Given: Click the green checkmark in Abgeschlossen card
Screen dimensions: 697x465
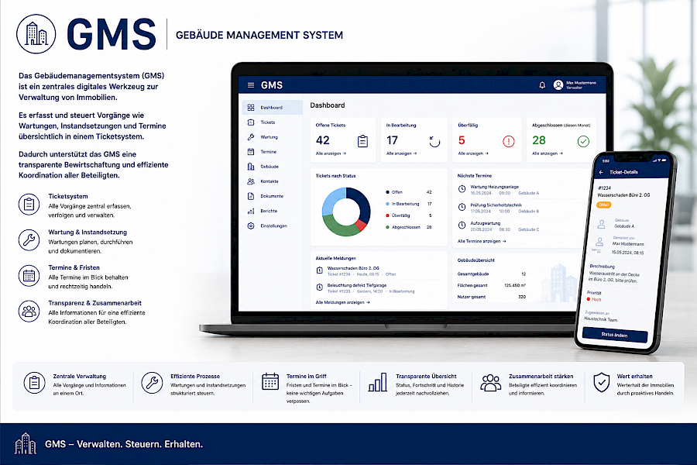Looking at the screenshot, I should tap(583, 141).
